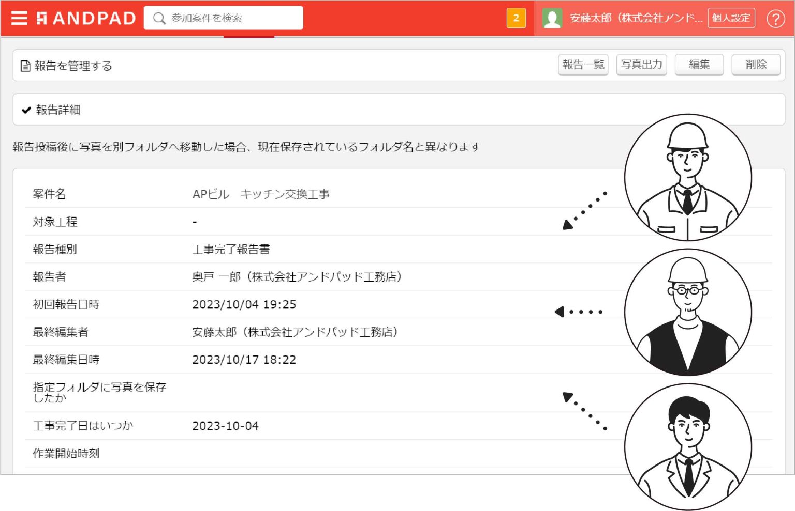Click the notification badge showing 2
795x511 pixels.
[516, 18]
